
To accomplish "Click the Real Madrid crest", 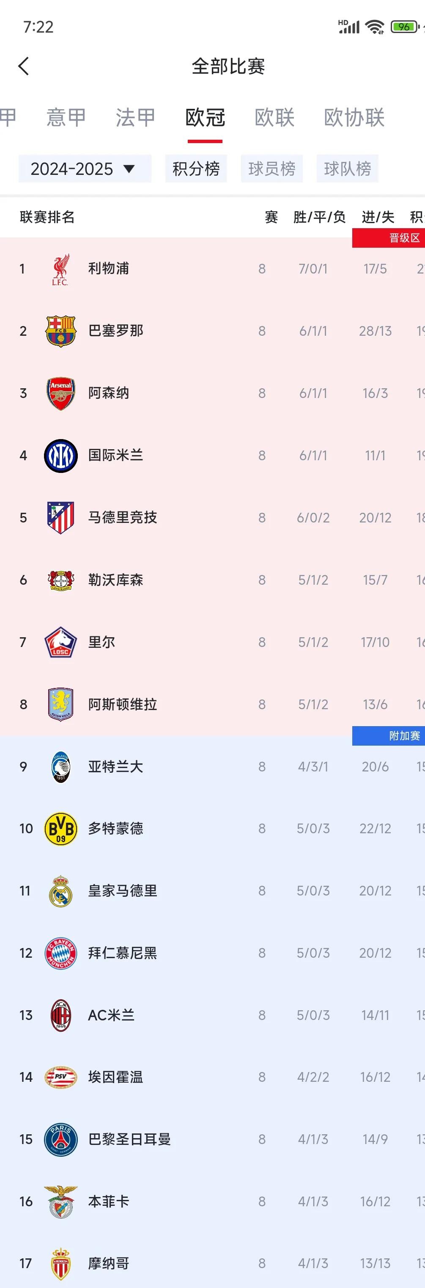I will click(60, 890).
